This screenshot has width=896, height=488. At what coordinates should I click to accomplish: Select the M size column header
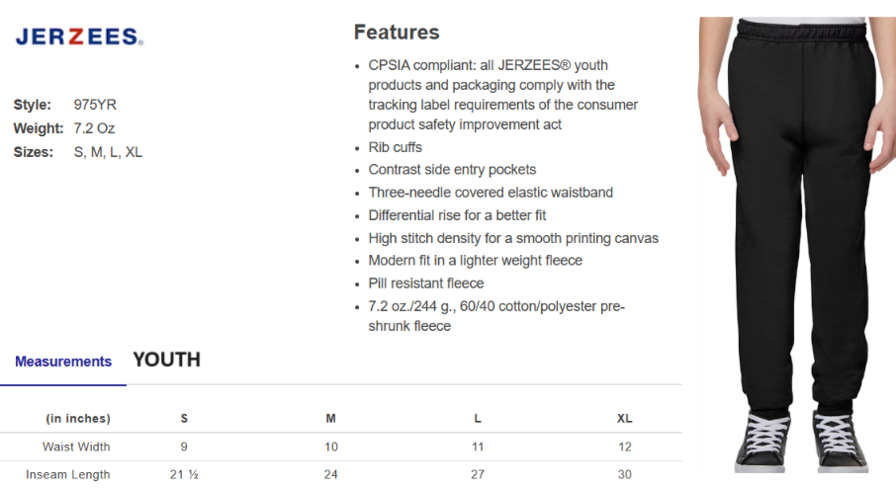click(x=331, y=419)
